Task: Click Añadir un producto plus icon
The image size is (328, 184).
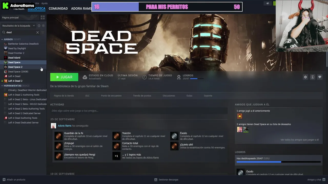Action: pyautogui.click(x=4, y=180)
